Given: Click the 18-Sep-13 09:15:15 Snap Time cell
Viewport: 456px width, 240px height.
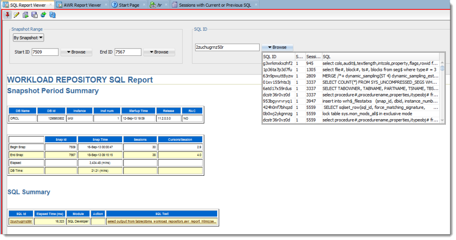Looking at the screenshot, I should click(x=100, y=155).
